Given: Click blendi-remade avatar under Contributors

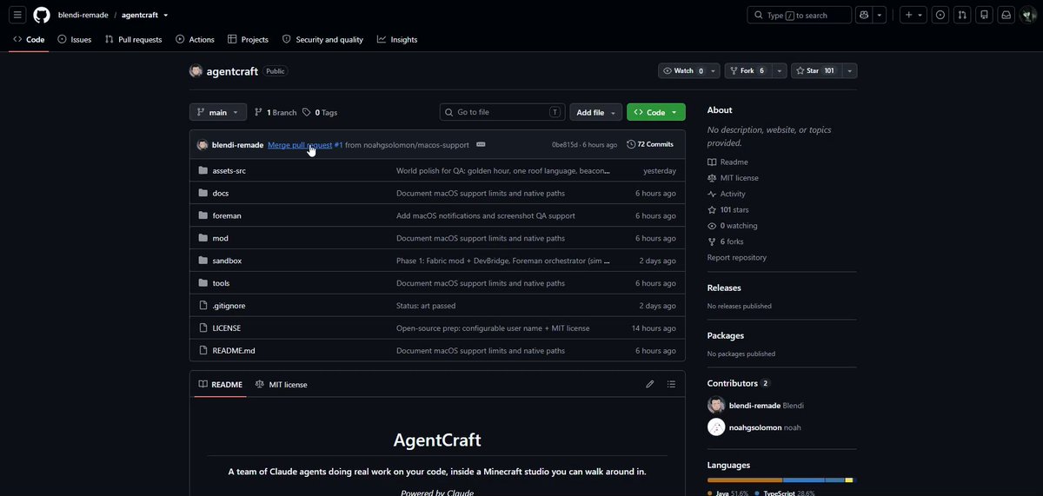Looking at the screenshot, I should point(716,405).
